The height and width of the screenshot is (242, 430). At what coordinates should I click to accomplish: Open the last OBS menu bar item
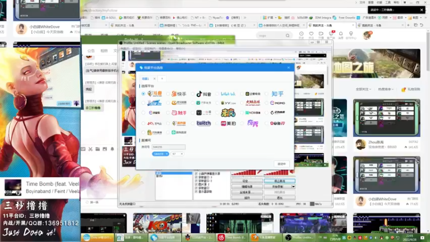[181, 48]
